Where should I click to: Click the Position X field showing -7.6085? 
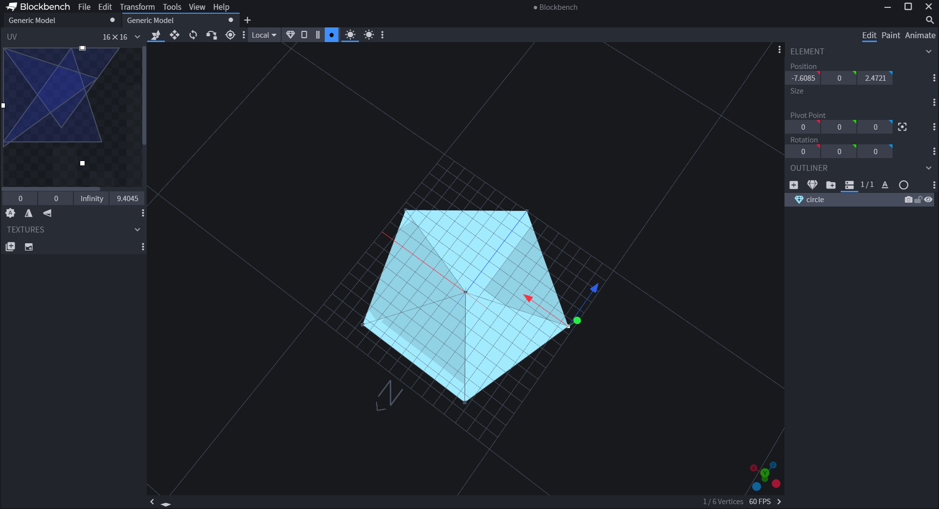[803, 78]
